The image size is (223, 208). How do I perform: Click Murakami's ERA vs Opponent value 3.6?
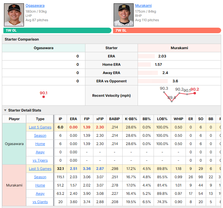tap(175, 81)
